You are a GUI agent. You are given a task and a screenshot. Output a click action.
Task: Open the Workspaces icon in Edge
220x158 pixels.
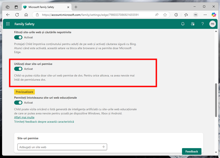point(7,7)
